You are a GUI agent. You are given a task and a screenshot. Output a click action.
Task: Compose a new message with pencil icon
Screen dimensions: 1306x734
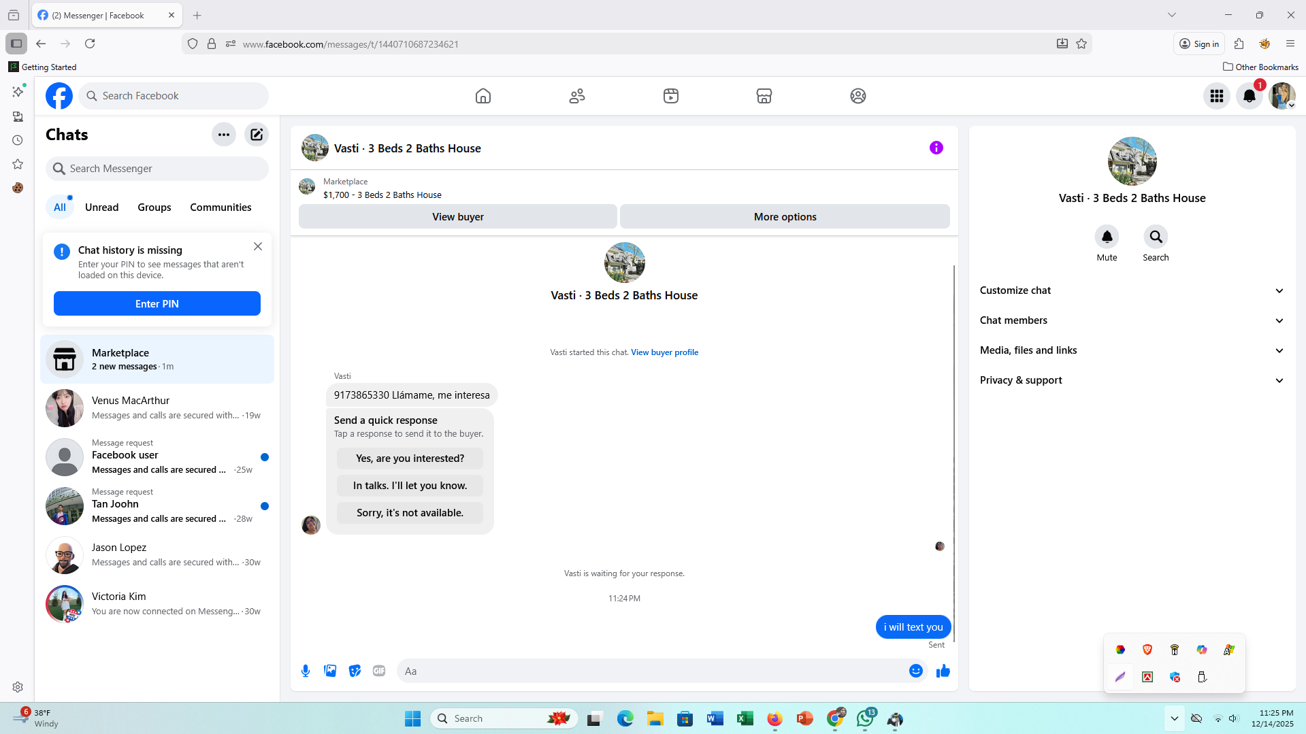coord(257,135)
